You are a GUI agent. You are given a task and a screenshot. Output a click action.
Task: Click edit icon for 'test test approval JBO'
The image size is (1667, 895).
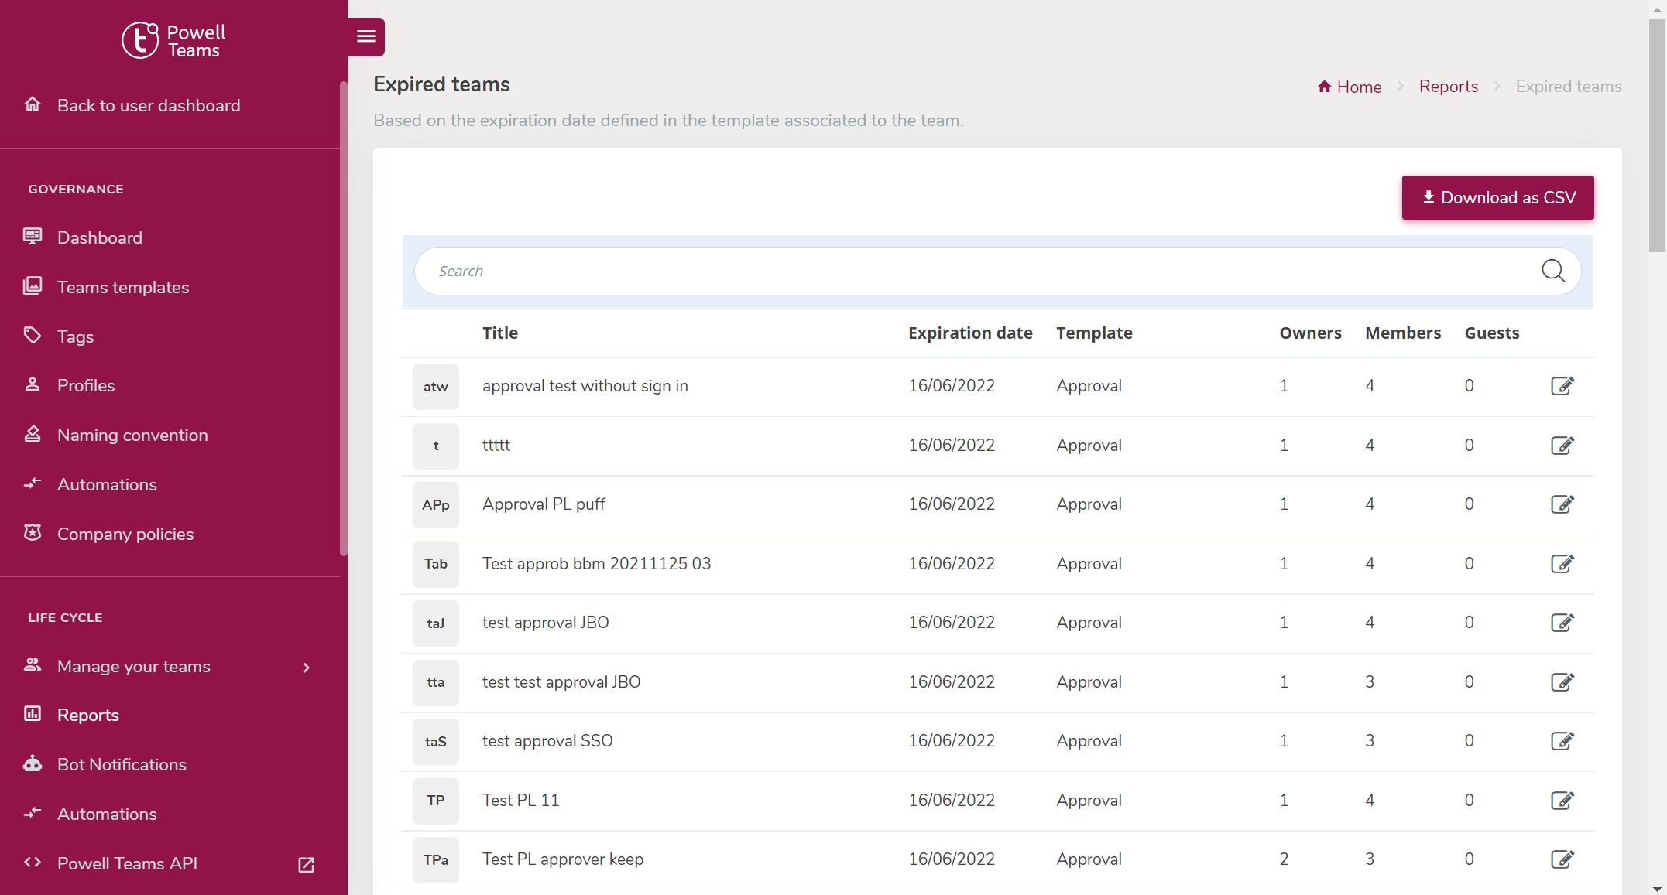pos(1562,682)
